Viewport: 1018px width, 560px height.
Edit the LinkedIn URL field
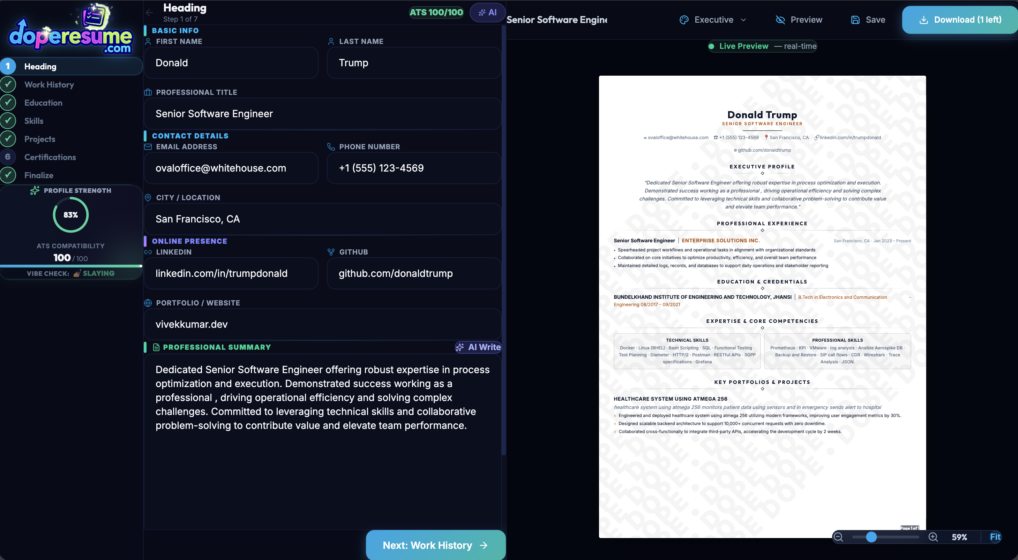[231, 273]
